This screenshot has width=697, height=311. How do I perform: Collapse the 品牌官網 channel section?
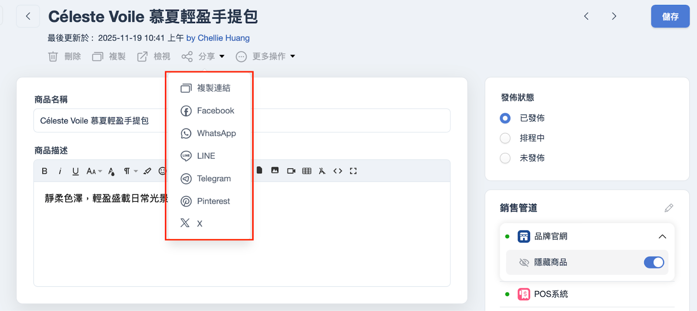click(x=662, y=237)
